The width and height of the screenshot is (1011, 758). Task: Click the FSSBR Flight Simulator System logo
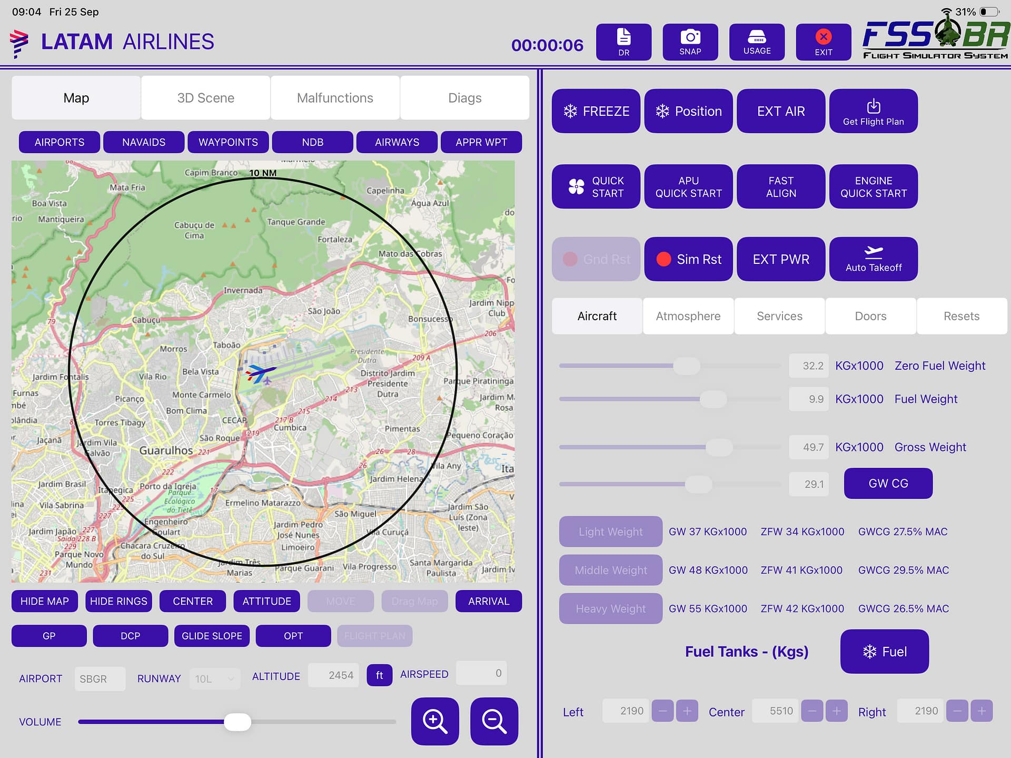(935, 38)
